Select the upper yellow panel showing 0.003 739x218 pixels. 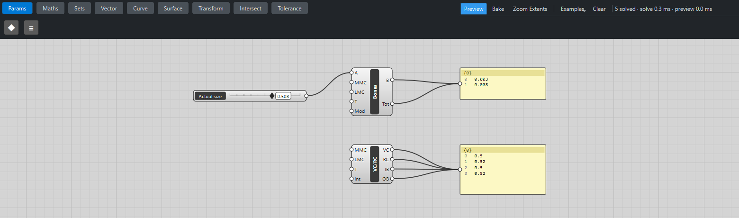(x=503, y=83)
